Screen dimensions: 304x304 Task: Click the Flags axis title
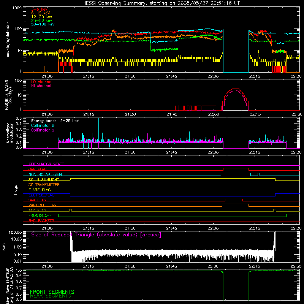click(x=15, y=190)
